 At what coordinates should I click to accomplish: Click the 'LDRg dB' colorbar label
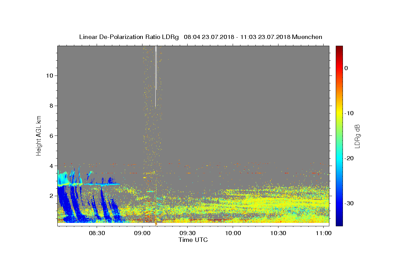(357, 136)
